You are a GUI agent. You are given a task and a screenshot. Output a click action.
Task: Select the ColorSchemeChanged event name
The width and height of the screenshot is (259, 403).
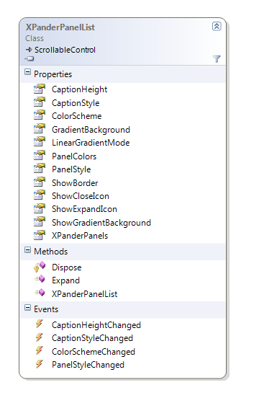coord(94,352)
